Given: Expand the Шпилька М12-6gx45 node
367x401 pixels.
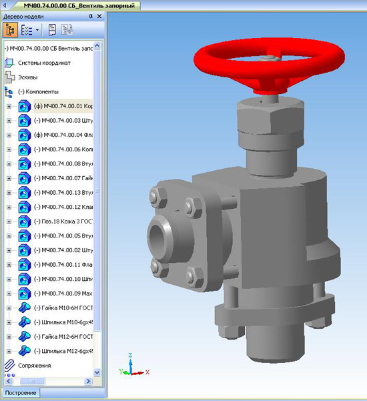Looking at the screenshot, I should [x=9, y=351].
